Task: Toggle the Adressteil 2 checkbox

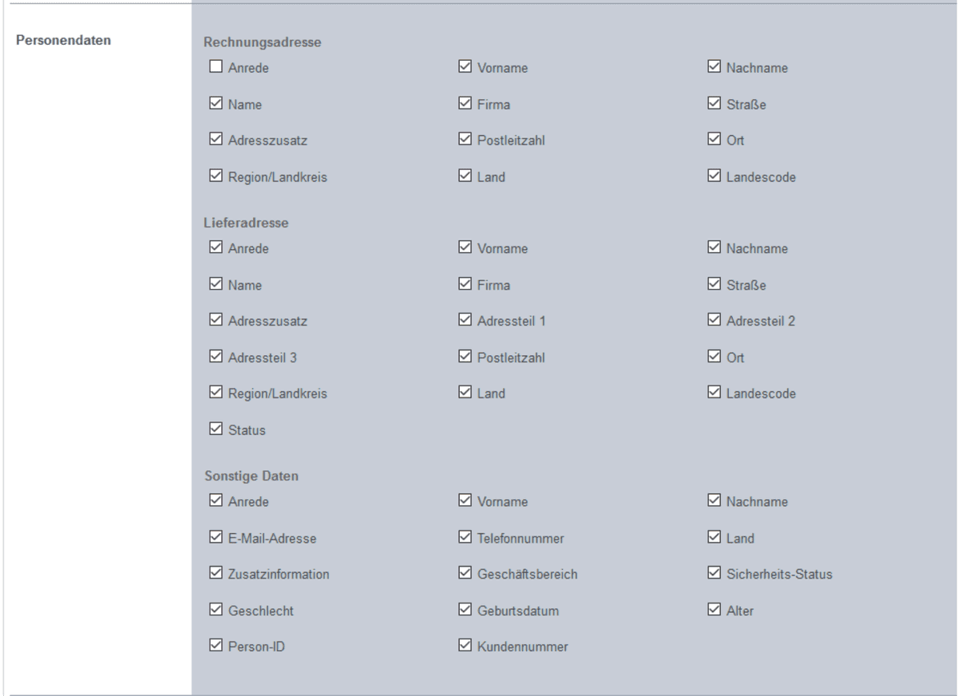Action: [x=715, y=321]
